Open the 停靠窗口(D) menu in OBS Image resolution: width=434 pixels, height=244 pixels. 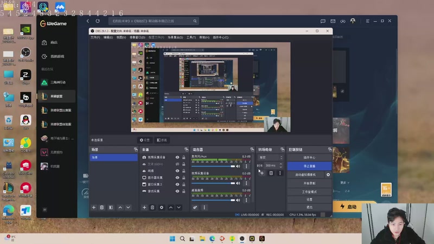(x=137, y=37)
